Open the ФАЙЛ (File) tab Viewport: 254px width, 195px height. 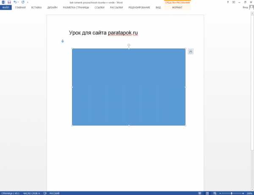pyautogui.click(x=6, y=8)
